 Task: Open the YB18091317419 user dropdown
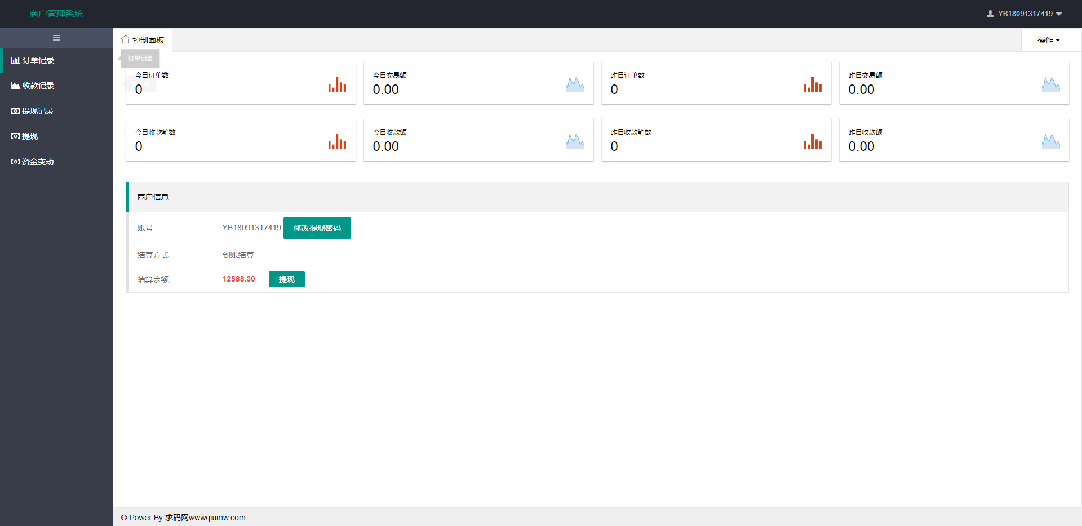pyautogui.click(x=1024, y=14)
